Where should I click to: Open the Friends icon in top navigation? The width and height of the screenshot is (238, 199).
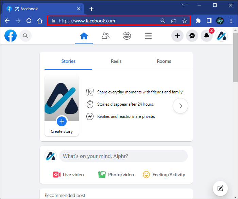click(105, 36)
